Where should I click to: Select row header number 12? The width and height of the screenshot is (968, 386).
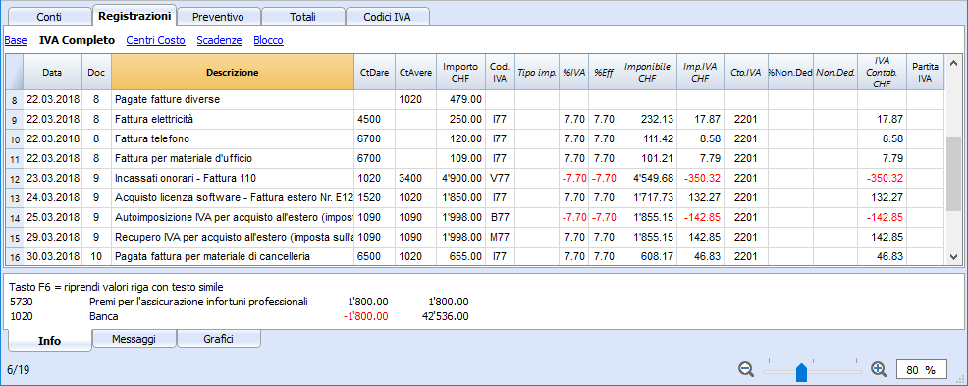(x=14, y=179)
